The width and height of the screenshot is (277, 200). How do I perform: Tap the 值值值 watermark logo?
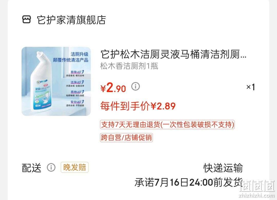(x=257, y=186)
